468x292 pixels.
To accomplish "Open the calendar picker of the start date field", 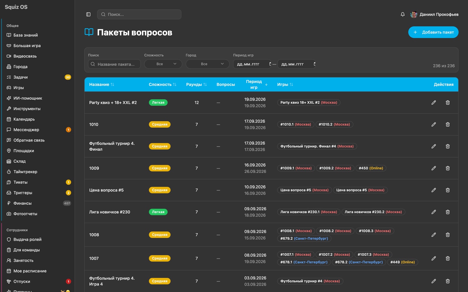I will point(270,64).
